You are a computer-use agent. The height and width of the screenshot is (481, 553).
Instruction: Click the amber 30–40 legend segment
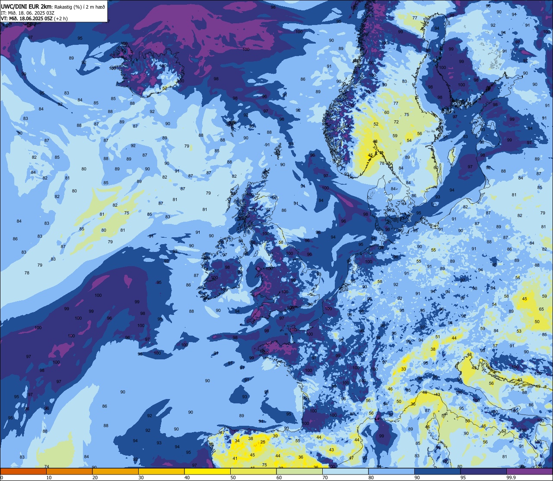pyautogui.click(x=161, y=472)
